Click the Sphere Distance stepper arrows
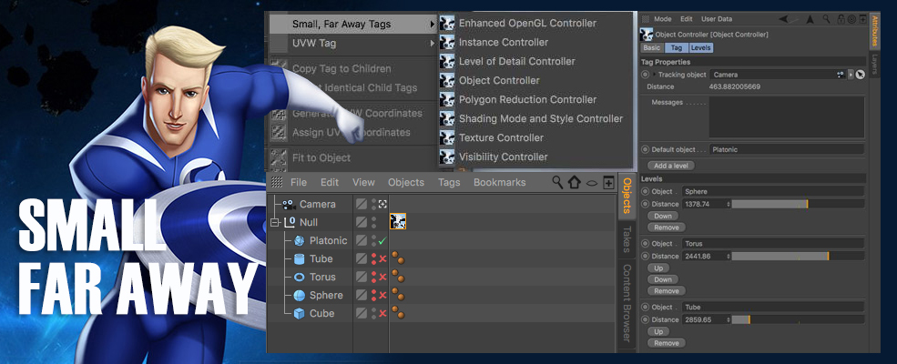897x364 pixels. (729, 205)
